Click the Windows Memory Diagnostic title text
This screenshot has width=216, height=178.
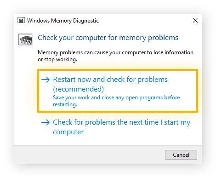coord(63,21)
